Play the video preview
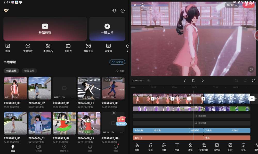258x154 pixels. click(x=194, y=81)
